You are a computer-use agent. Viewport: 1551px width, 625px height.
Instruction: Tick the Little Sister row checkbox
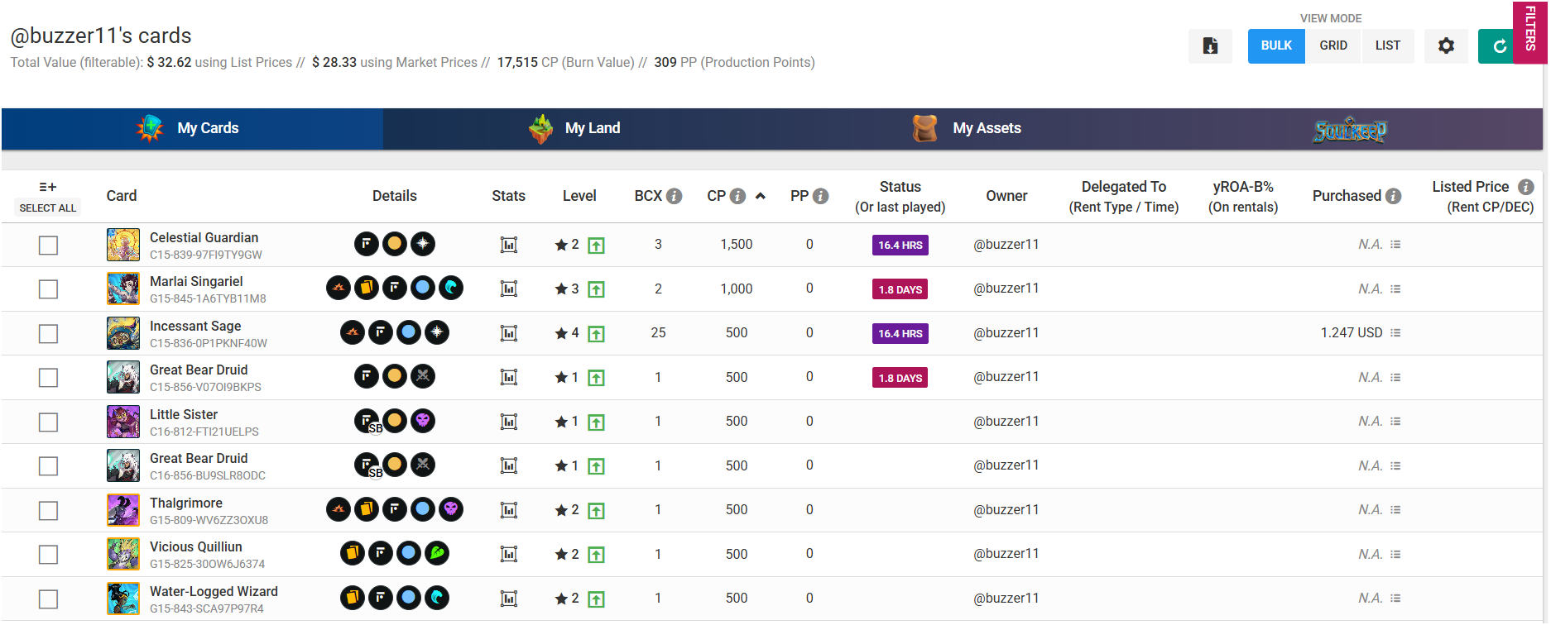click(49, 422)
